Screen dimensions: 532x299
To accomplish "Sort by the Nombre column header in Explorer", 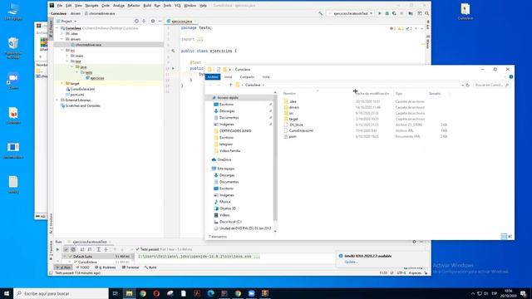I will pyautogui.click(x=289, y=93).
